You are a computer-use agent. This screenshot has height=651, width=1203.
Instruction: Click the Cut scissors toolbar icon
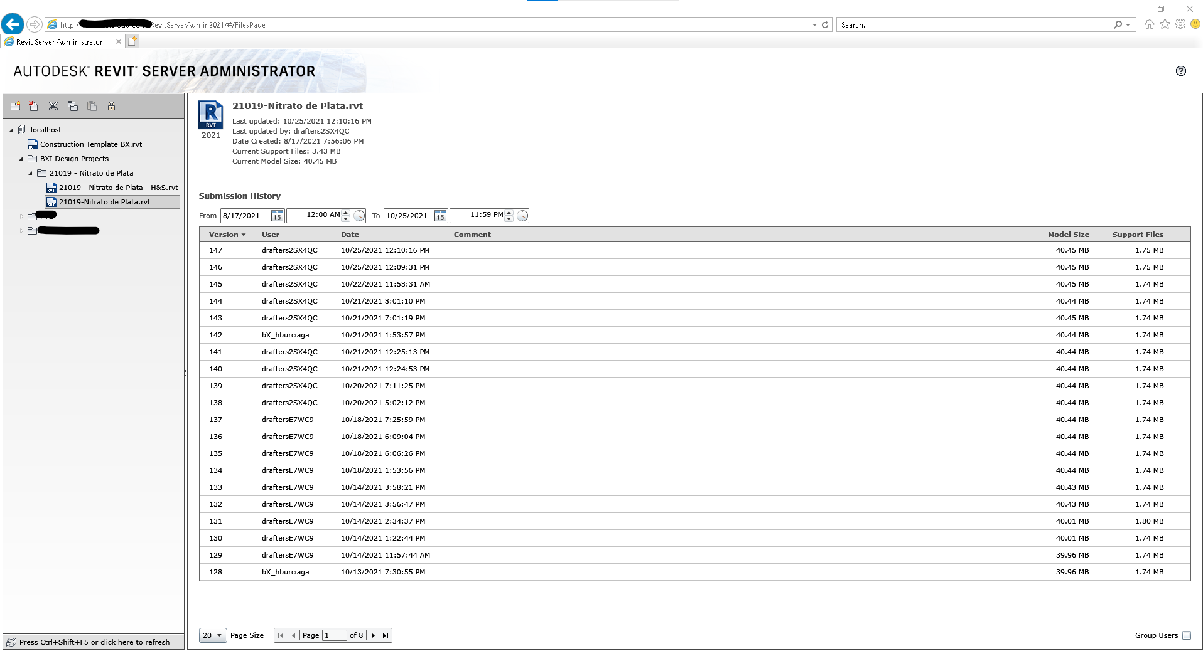coord(53,106)
